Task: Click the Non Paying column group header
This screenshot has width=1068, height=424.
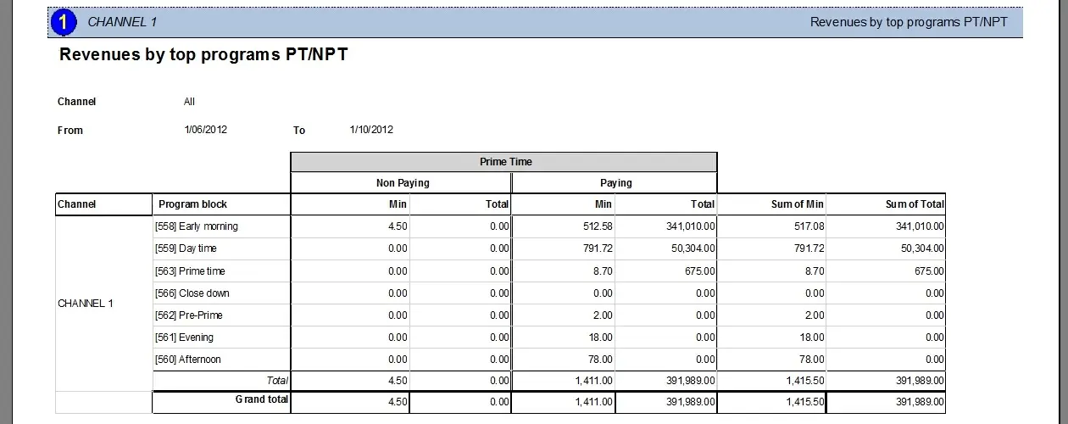Action: [x=403, y=183]
